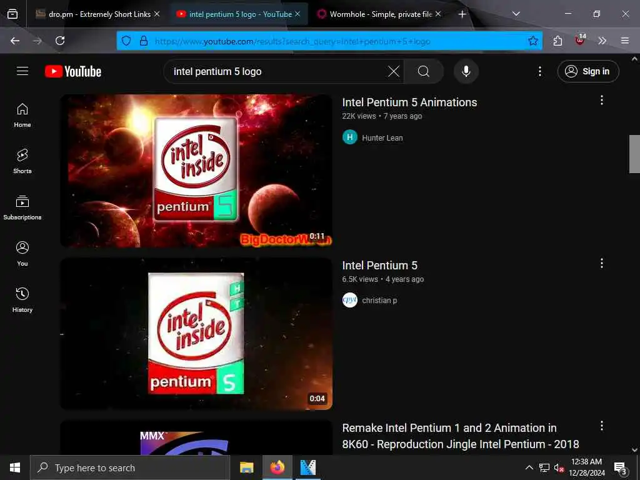Click the magnifier search button
Screen dimensions: 640x480
point(424,71)
